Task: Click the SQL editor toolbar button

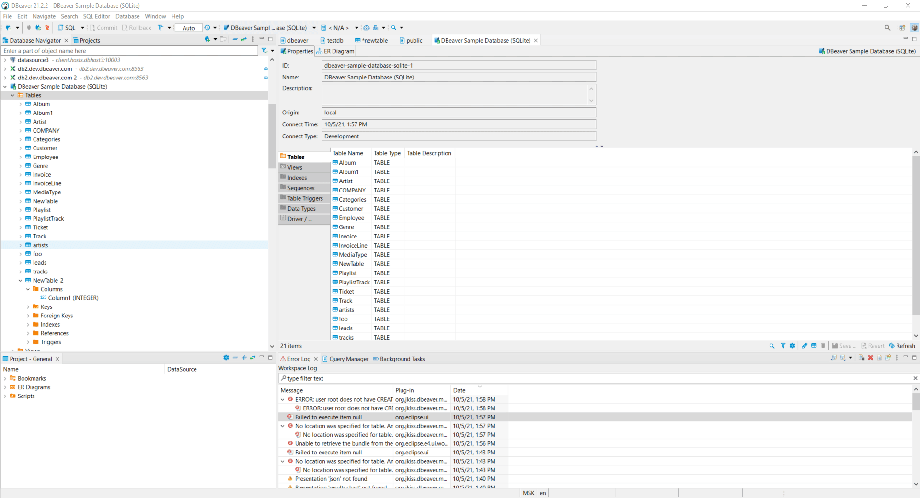Action: pyautogui.click(x=67, y=28)
